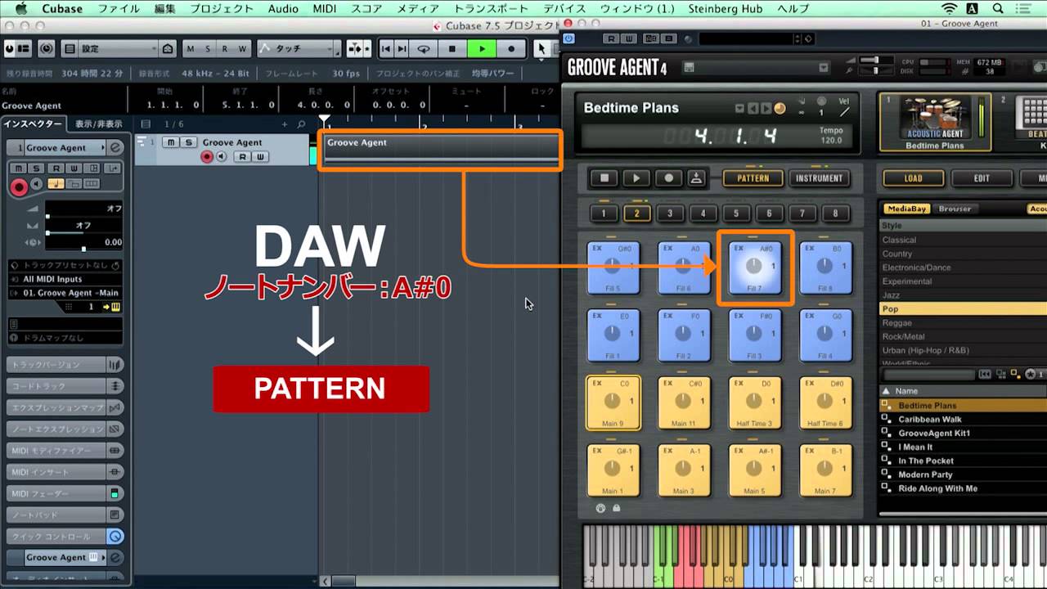The width and height of the screenshot is (1047, 589).
Task: Click the LOAD button
Action: coord(913,178)
